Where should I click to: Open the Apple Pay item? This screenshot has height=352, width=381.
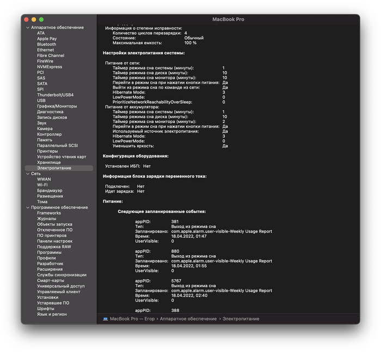[47, 39]
